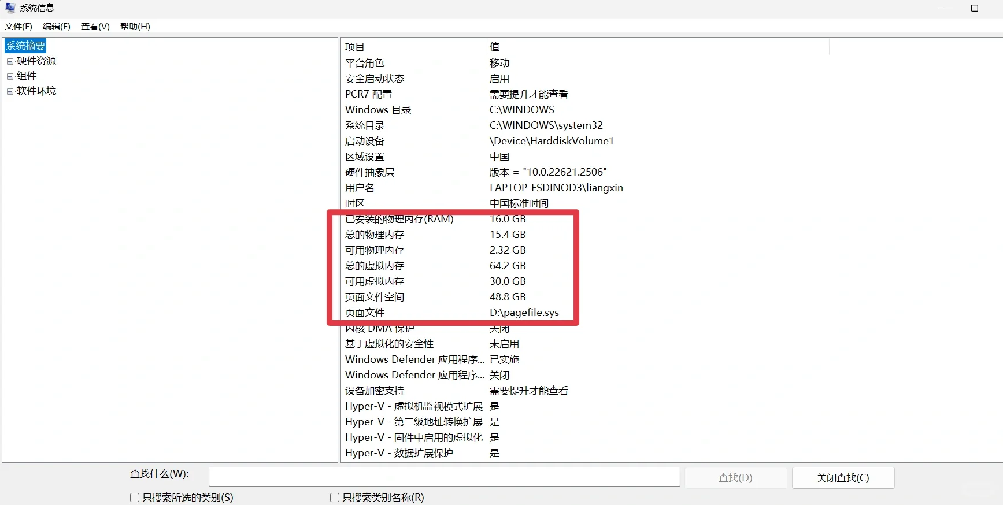Select the 系统摘要 tree node
Viewport: 1003px width, 505px height.
pos(25,46)
